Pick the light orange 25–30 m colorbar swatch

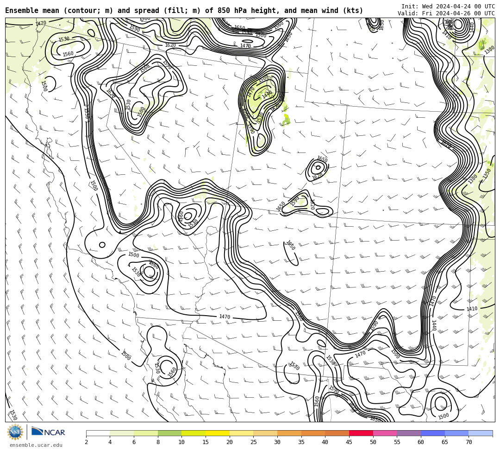click(x=265, y=433)
